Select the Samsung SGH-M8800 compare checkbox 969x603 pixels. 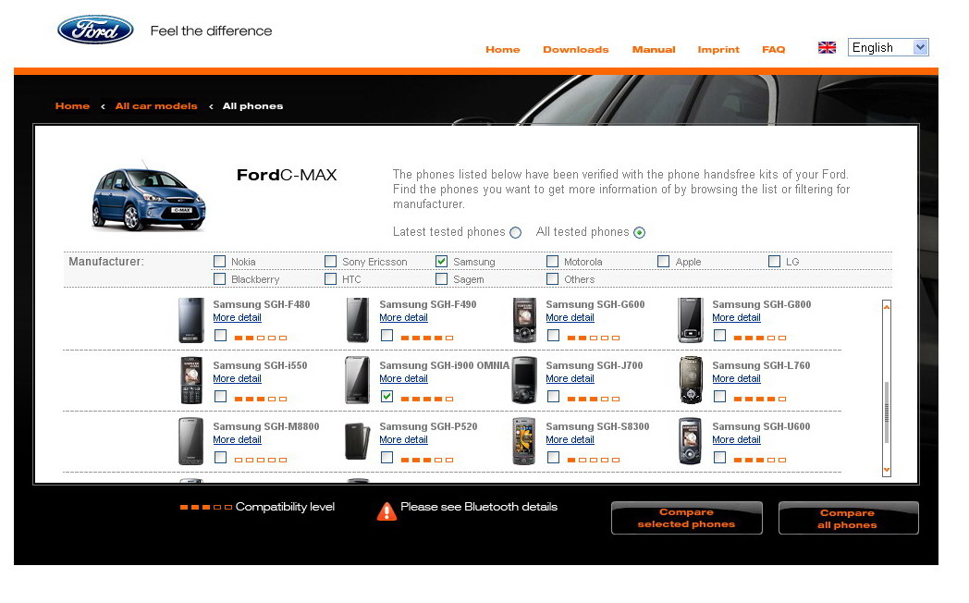(221, 457)
